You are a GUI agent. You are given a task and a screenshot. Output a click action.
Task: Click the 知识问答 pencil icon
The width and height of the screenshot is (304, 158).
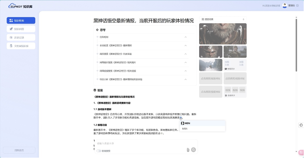click(11, 29)
